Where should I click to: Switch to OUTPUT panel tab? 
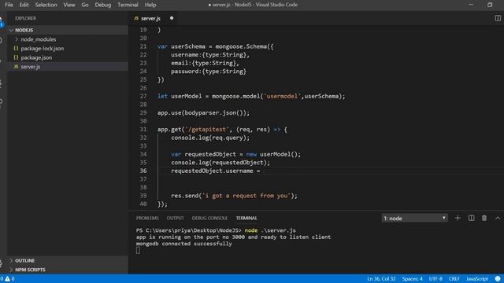[175, 219]
